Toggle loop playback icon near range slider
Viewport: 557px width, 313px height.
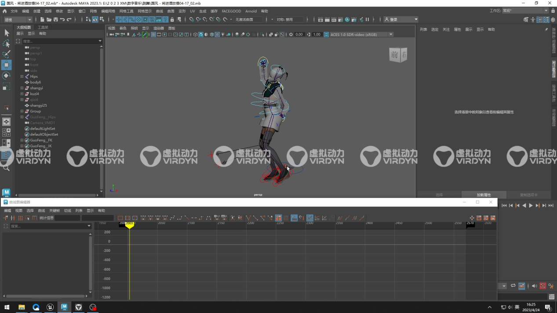click(513, 286)
